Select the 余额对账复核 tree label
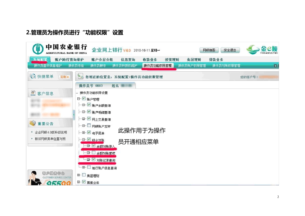305x216 pixels. 106,153
